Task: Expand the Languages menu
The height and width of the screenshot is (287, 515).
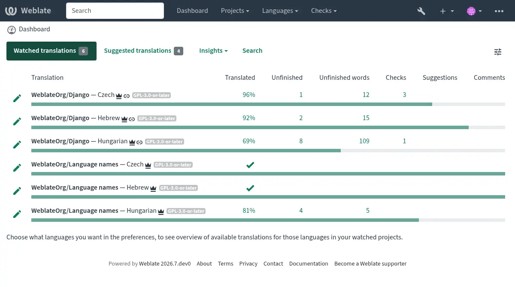Action: point(280,11)
